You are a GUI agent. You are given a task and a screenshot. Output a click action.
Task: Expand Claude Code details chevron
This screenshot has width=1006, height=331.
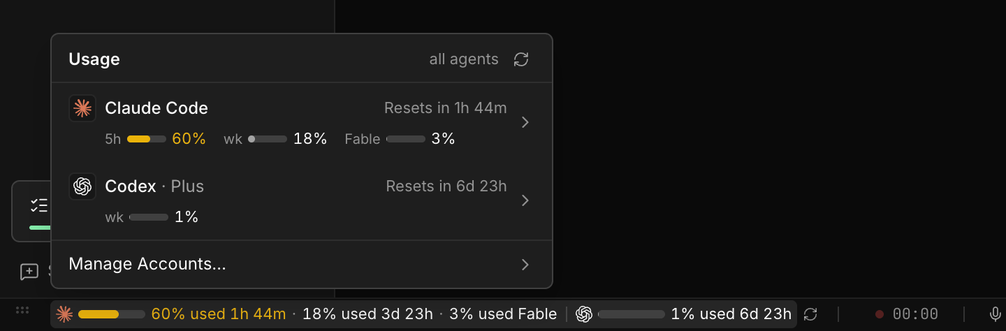(x=525, y=122)
